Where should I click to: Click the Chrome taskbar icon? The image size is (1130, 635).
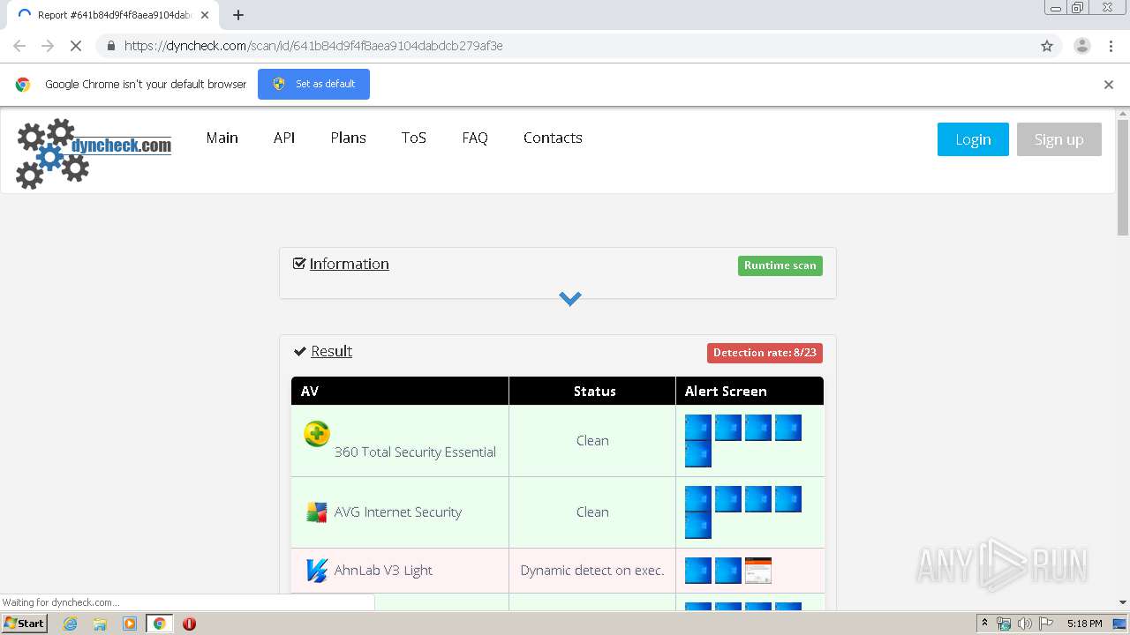(x=160, y=624)
